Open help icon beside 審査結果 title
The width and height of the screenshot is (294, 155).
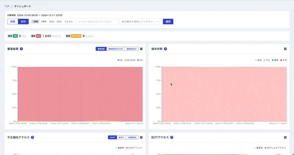pyautogui.click(x=21, y=49)
